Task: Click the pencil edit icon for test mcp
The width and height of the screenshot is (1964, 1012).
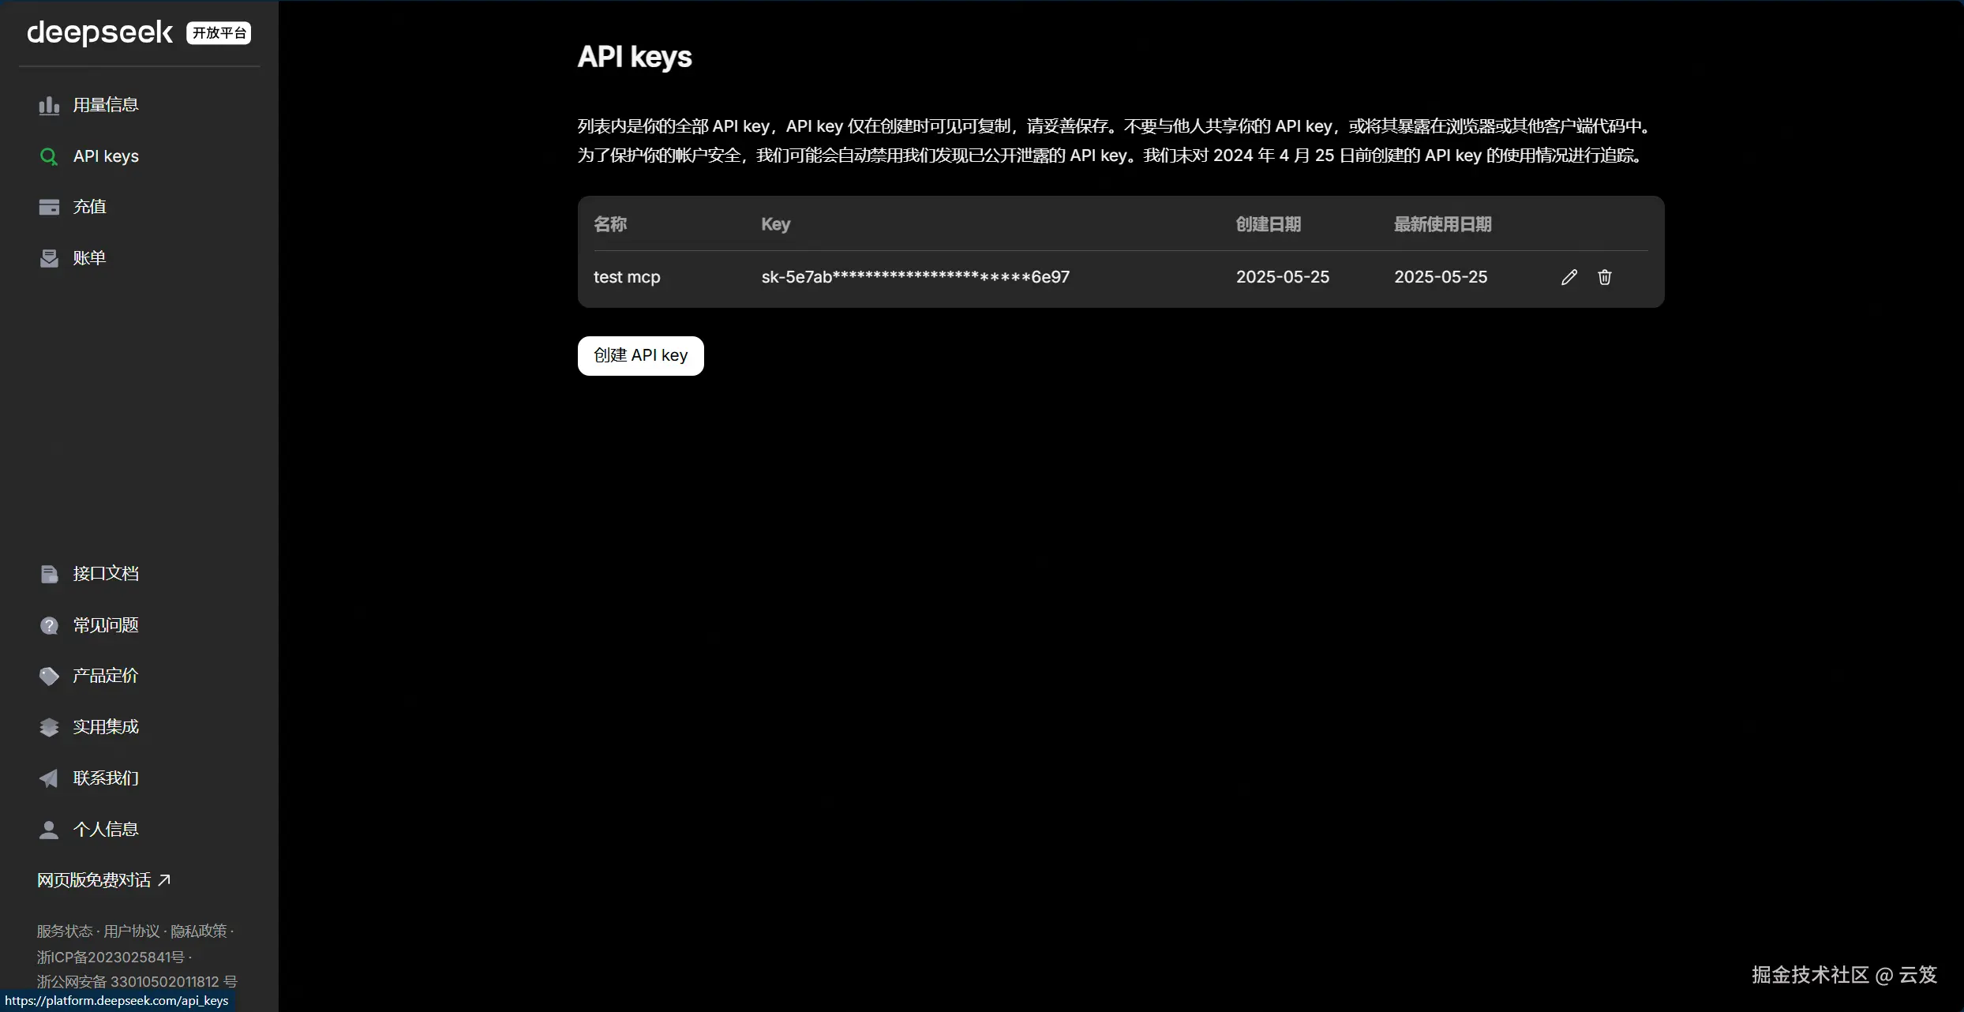Action: pyautogui.click(x=1569, y=277)
